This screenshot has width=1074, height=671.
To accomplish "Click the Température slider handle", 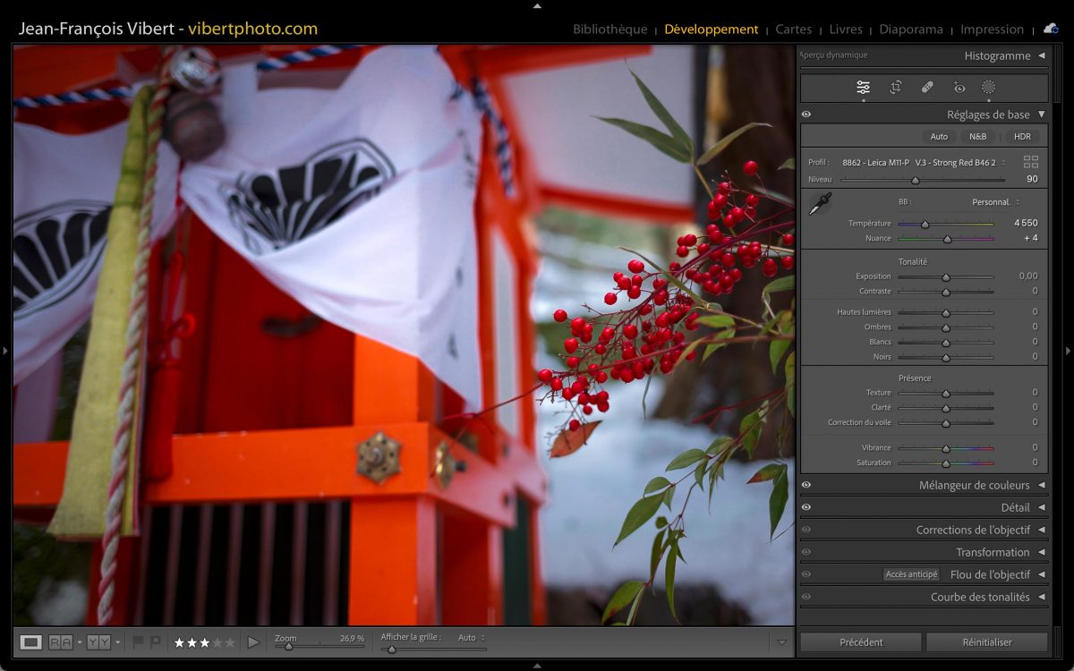I will 925,225.
